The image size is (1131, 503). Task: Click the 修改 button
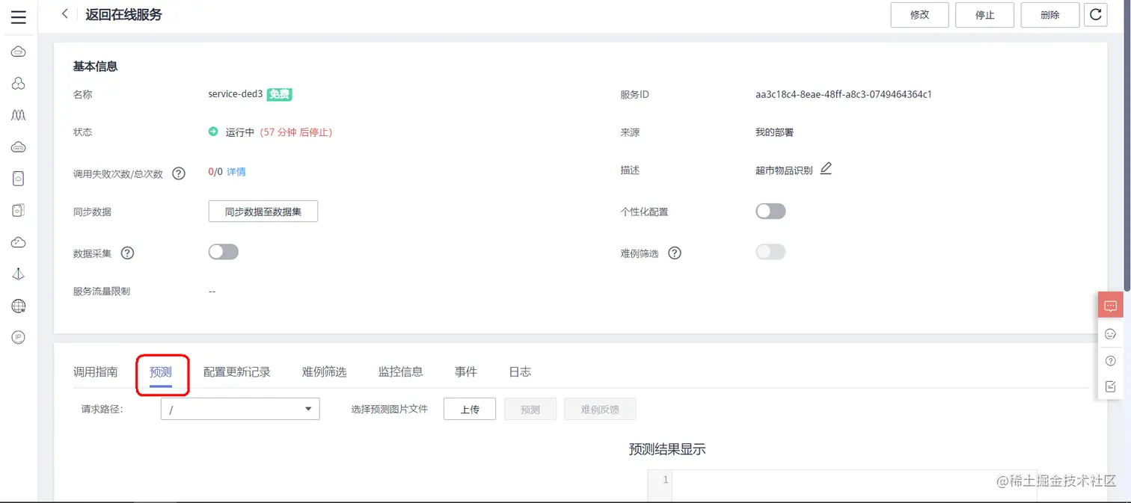tap(919, 15)
